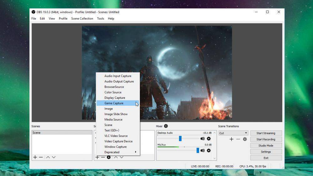This screenshot has width=313, height=176.
Task: Open the Mixer settings gear icon
Action: [x=166, y=126]
